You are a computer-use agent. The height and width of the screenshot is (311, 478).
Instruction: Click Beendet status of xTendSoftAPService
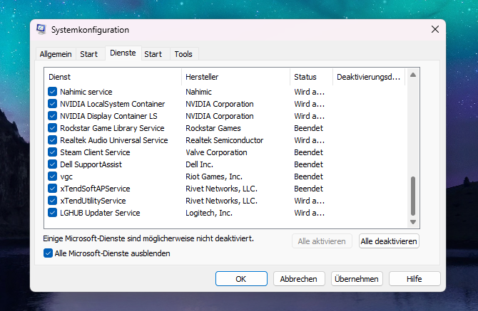[x=308, y=189]
